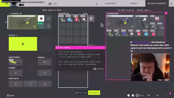Select the $175 pink card item in Cyberacme
Image resolution: width=174 pixels, height=98 pixels.
tap(157, 19)
